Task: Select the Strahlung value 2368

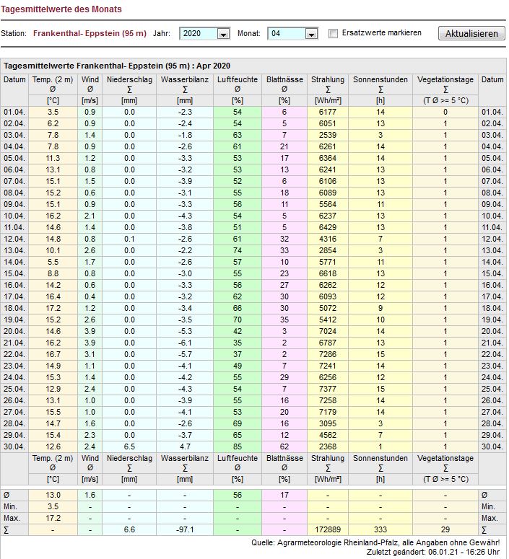Action: pyautogui.click(x=328, y=446)
